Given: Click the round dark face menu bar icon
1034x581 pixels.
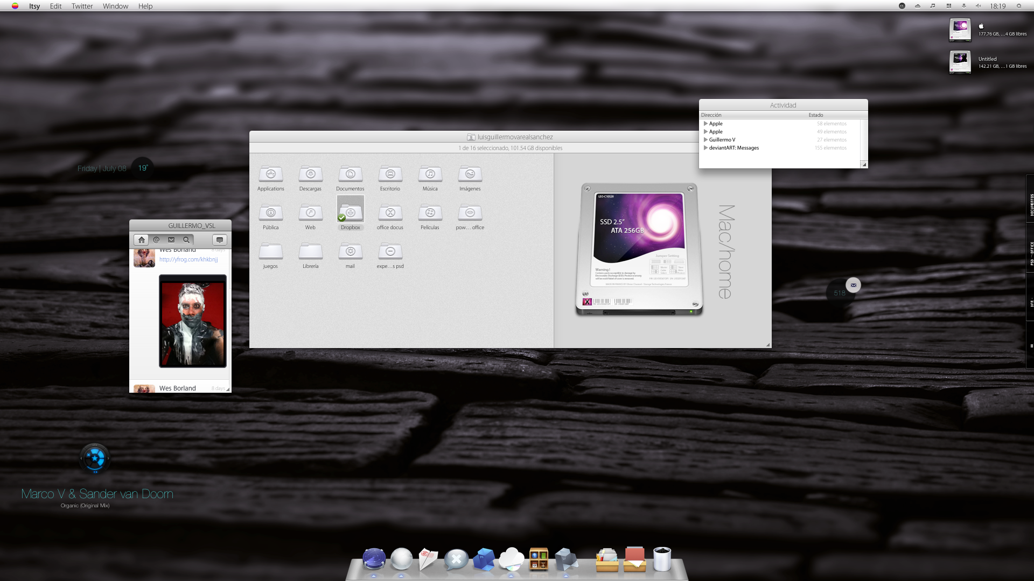Looking at the screenshot, I should tap(902, 6).
